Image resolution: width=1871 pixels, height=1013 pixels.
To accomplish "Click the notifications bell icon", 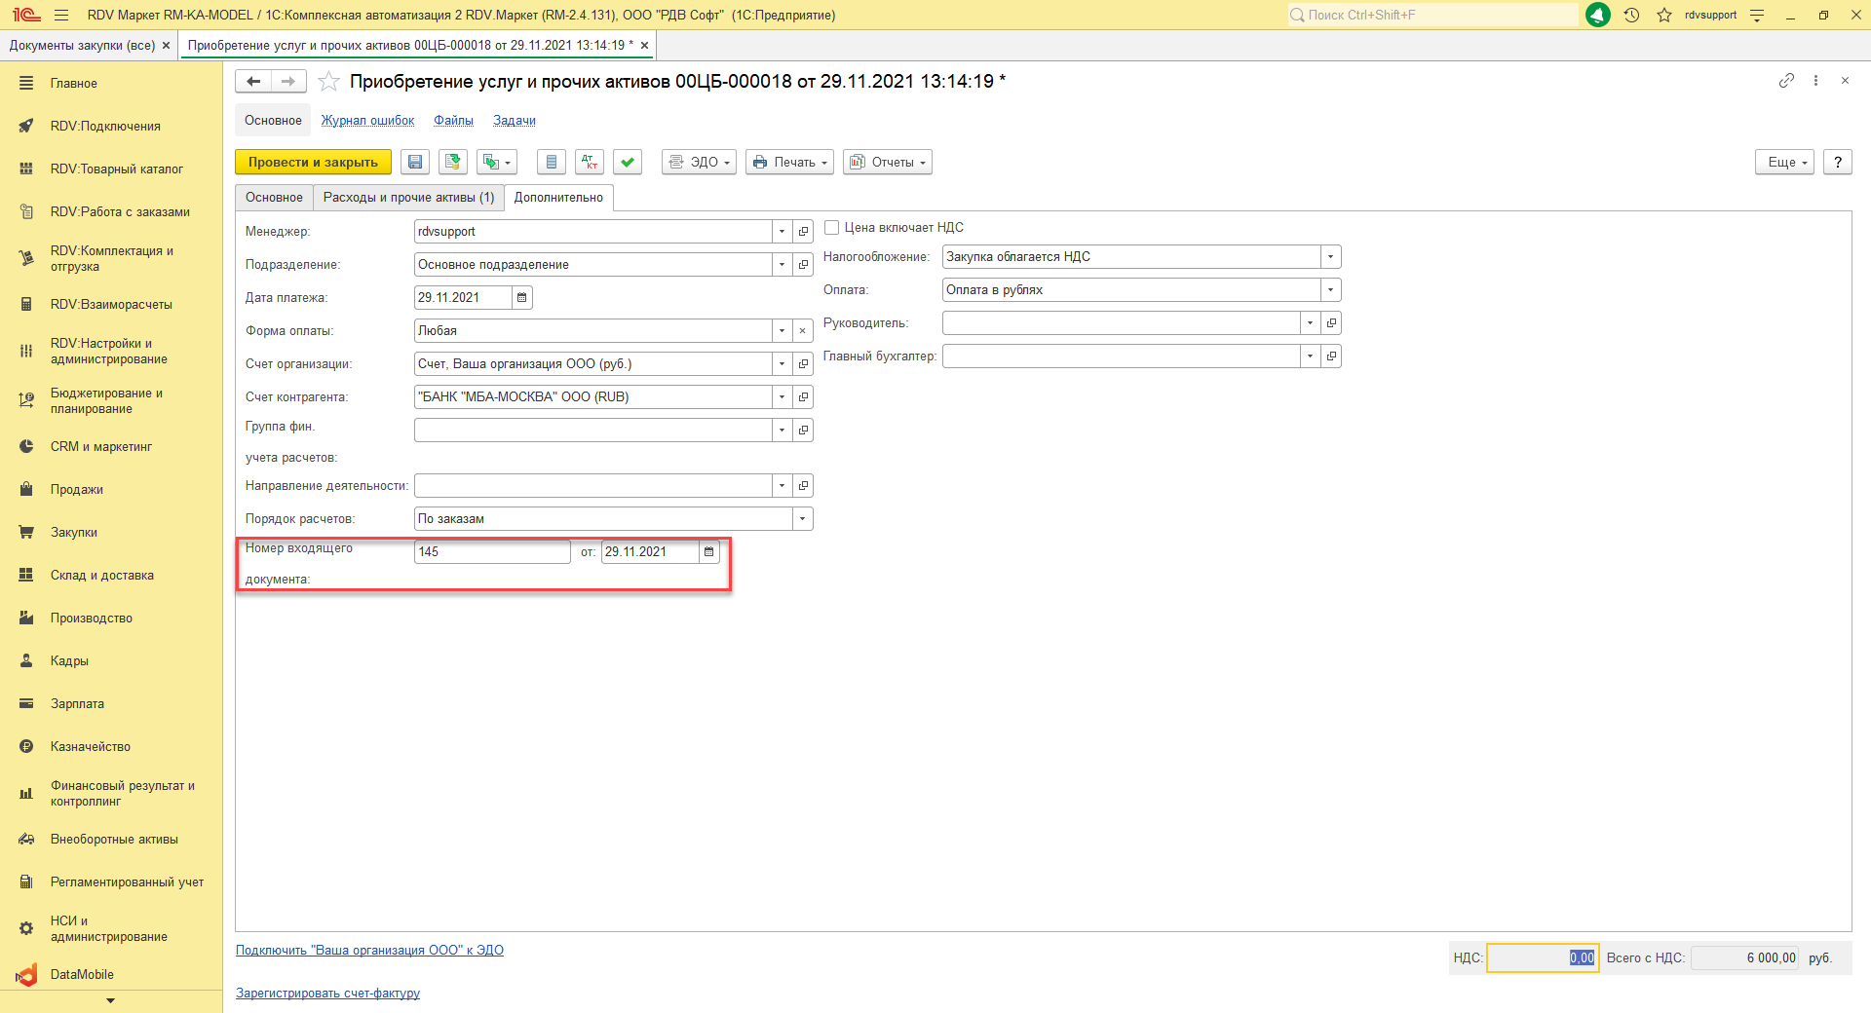I will (x=1598, y=16).
